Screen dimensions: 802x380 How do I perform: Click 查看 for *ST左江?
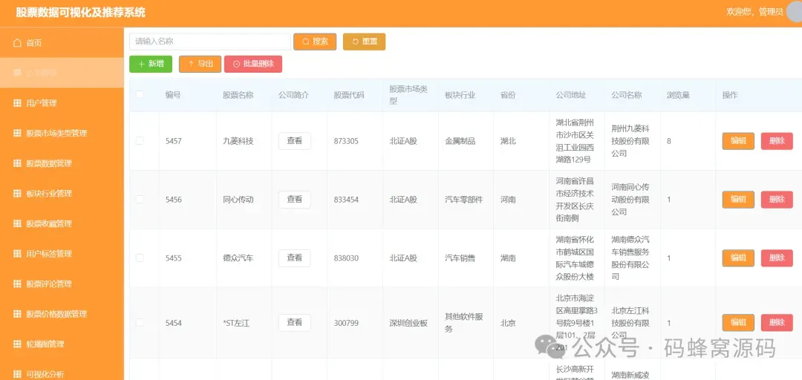coord(295,323)
